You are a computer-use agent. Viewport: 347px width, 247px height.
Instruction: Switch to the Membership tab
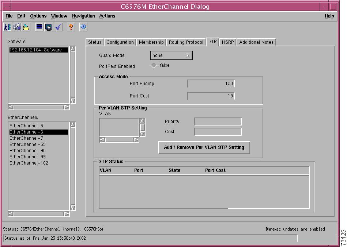(151, 42)
